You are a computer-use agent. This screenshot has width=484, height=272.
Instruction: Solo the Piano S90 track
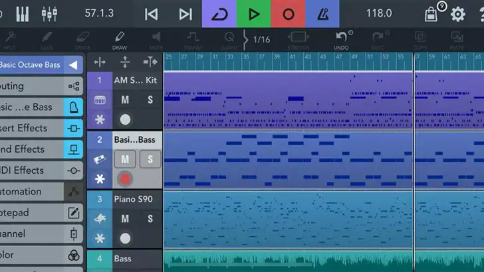150,219
